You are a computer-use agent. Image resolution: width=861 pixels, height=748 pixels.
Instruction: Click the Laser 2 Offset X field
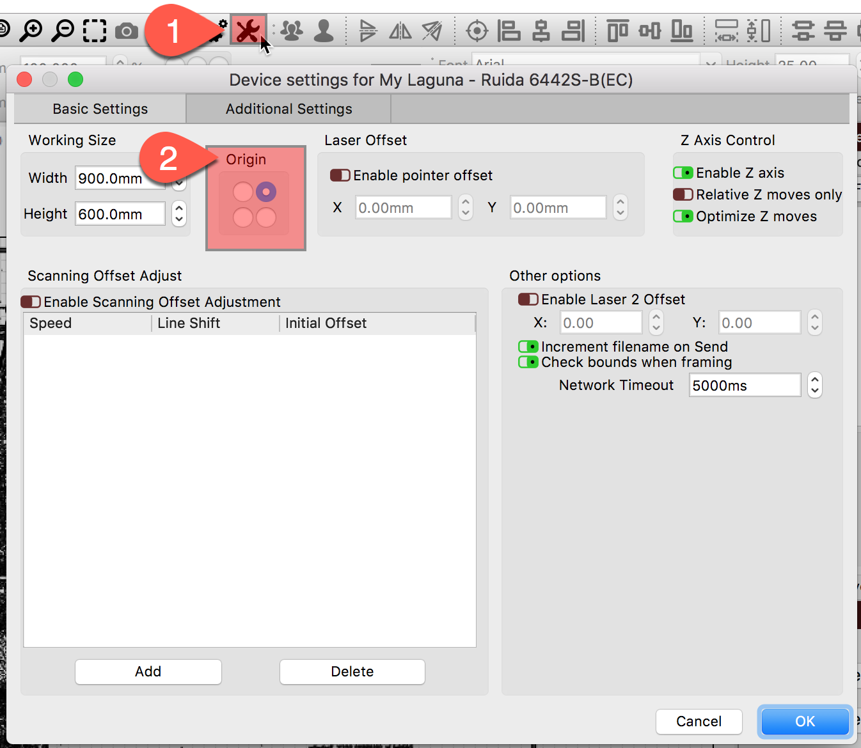click(x=601, y=322)
